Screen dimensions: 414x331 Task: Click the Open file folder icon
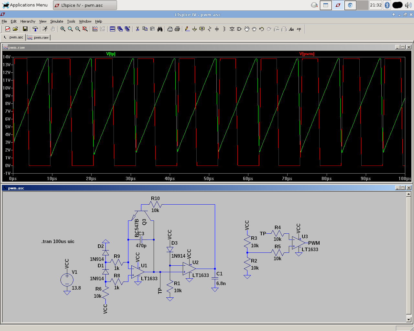(x=15, y=29)
